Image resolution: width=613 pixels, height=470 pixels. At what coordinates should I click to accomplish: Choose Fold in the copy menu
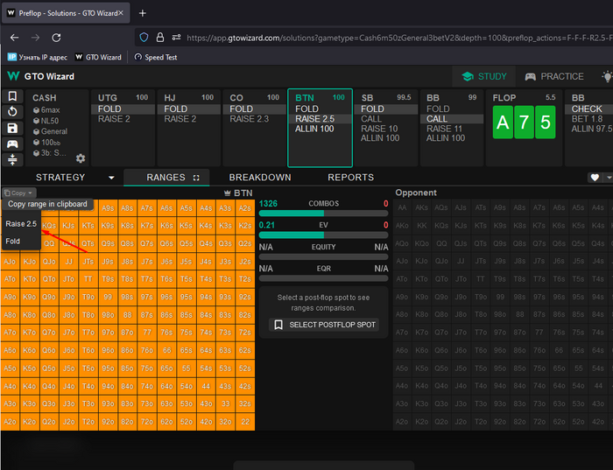pos(13,241)
